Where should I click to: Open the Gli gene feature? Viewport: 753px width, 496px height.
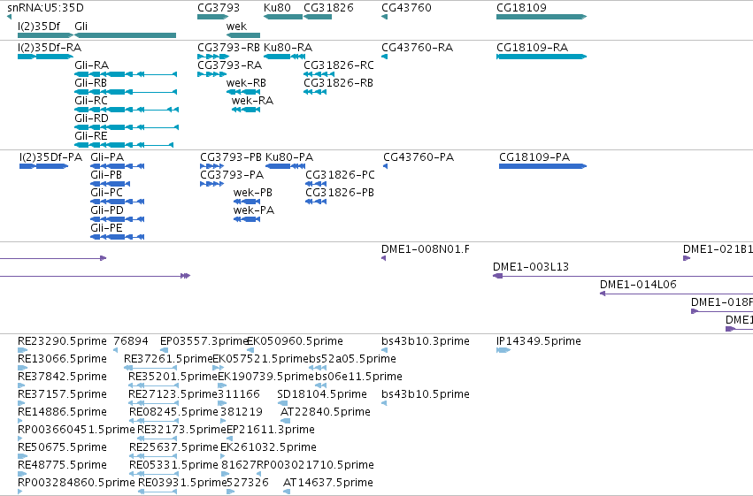(126, 35)
